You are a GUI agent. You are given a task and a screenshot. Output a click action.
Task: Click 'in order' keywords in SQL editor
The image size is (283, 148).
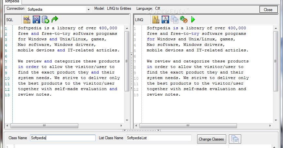pos(28,67)
